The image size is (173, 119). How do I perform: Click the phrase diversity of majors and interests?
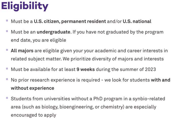pyautogui.click(x=128, y=59)
